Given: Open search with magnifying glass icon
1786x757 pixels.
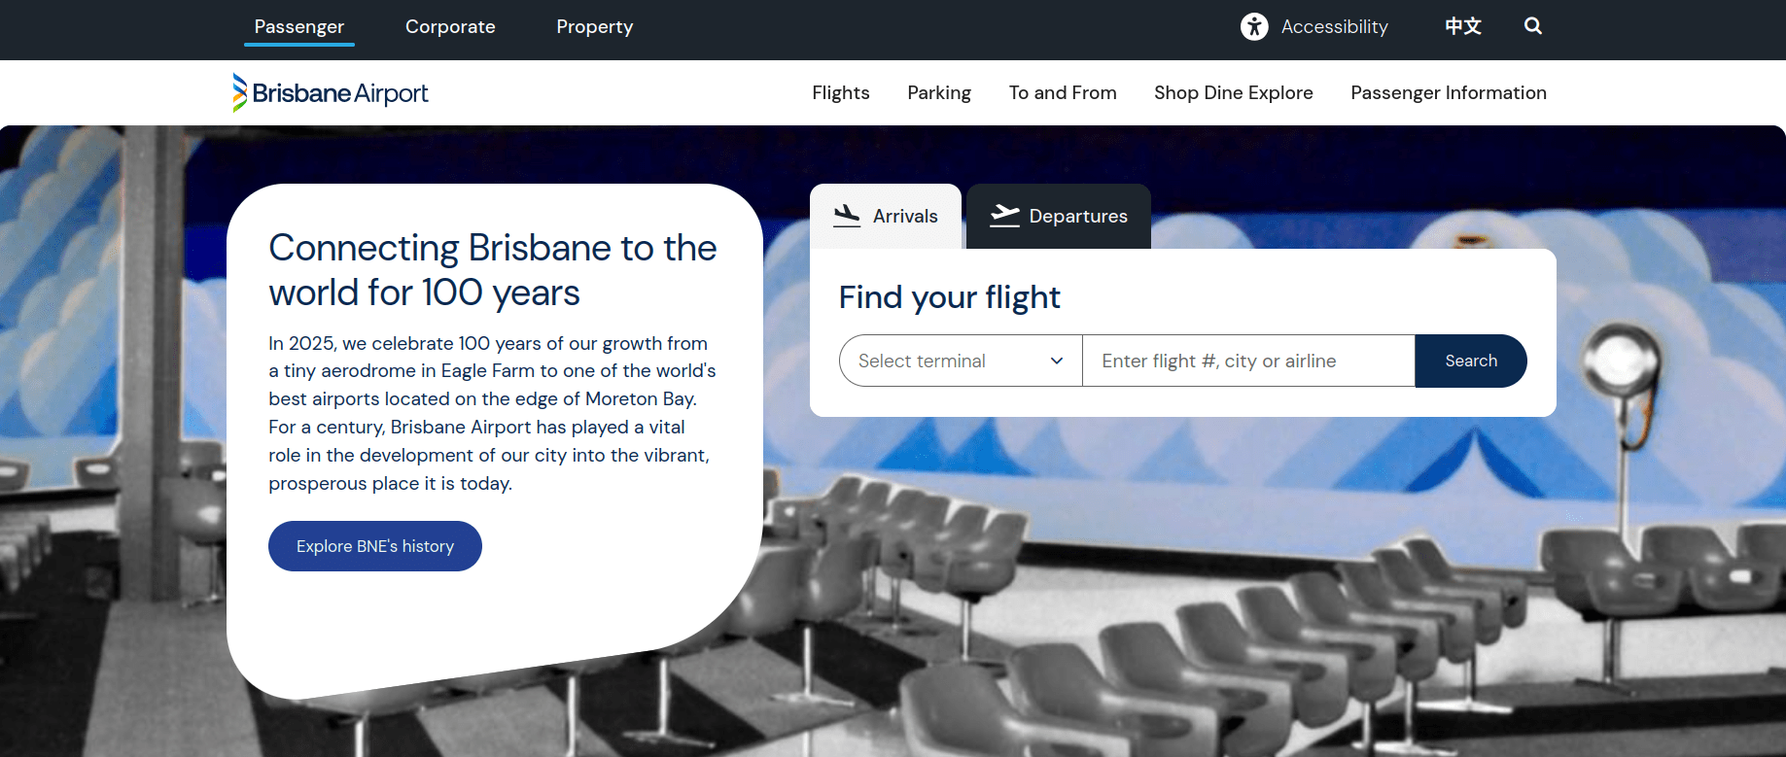Looking at the screenshot, I should click(1533, 26).
